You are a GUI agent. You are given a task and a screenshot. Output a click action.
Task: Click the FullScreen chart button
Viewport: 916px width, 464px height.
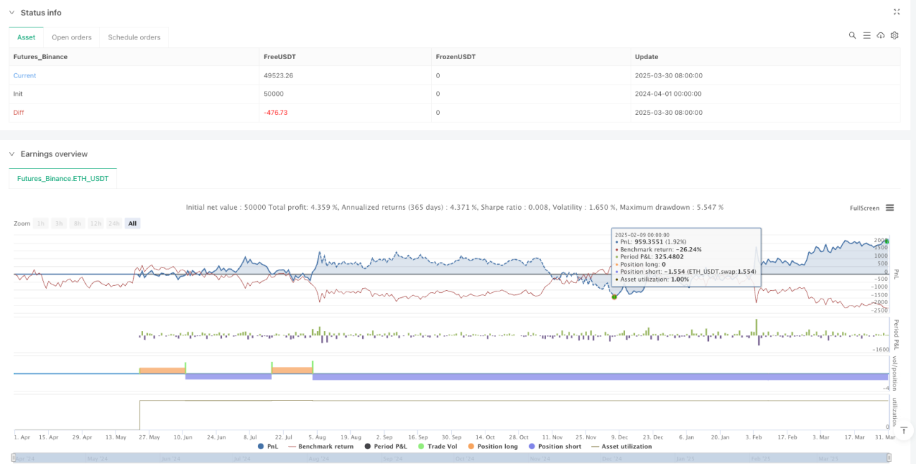point(865,208)
